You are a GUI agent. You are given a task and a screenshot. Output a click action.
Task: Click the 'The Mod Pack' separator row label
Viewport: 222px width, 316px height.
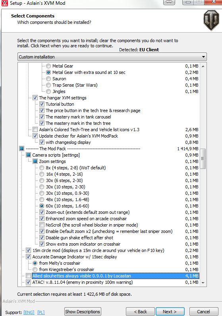83,149
